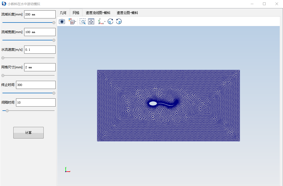The height and width of the screenshot is (186, 283).
Task: Fit the view with zoom-extents icon
Action: pos(91,21)
